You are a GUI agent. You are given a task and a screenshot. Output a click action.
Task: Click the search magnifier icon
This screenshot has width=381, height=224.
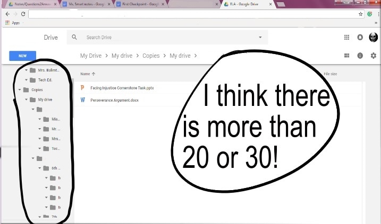coord(74,38)
